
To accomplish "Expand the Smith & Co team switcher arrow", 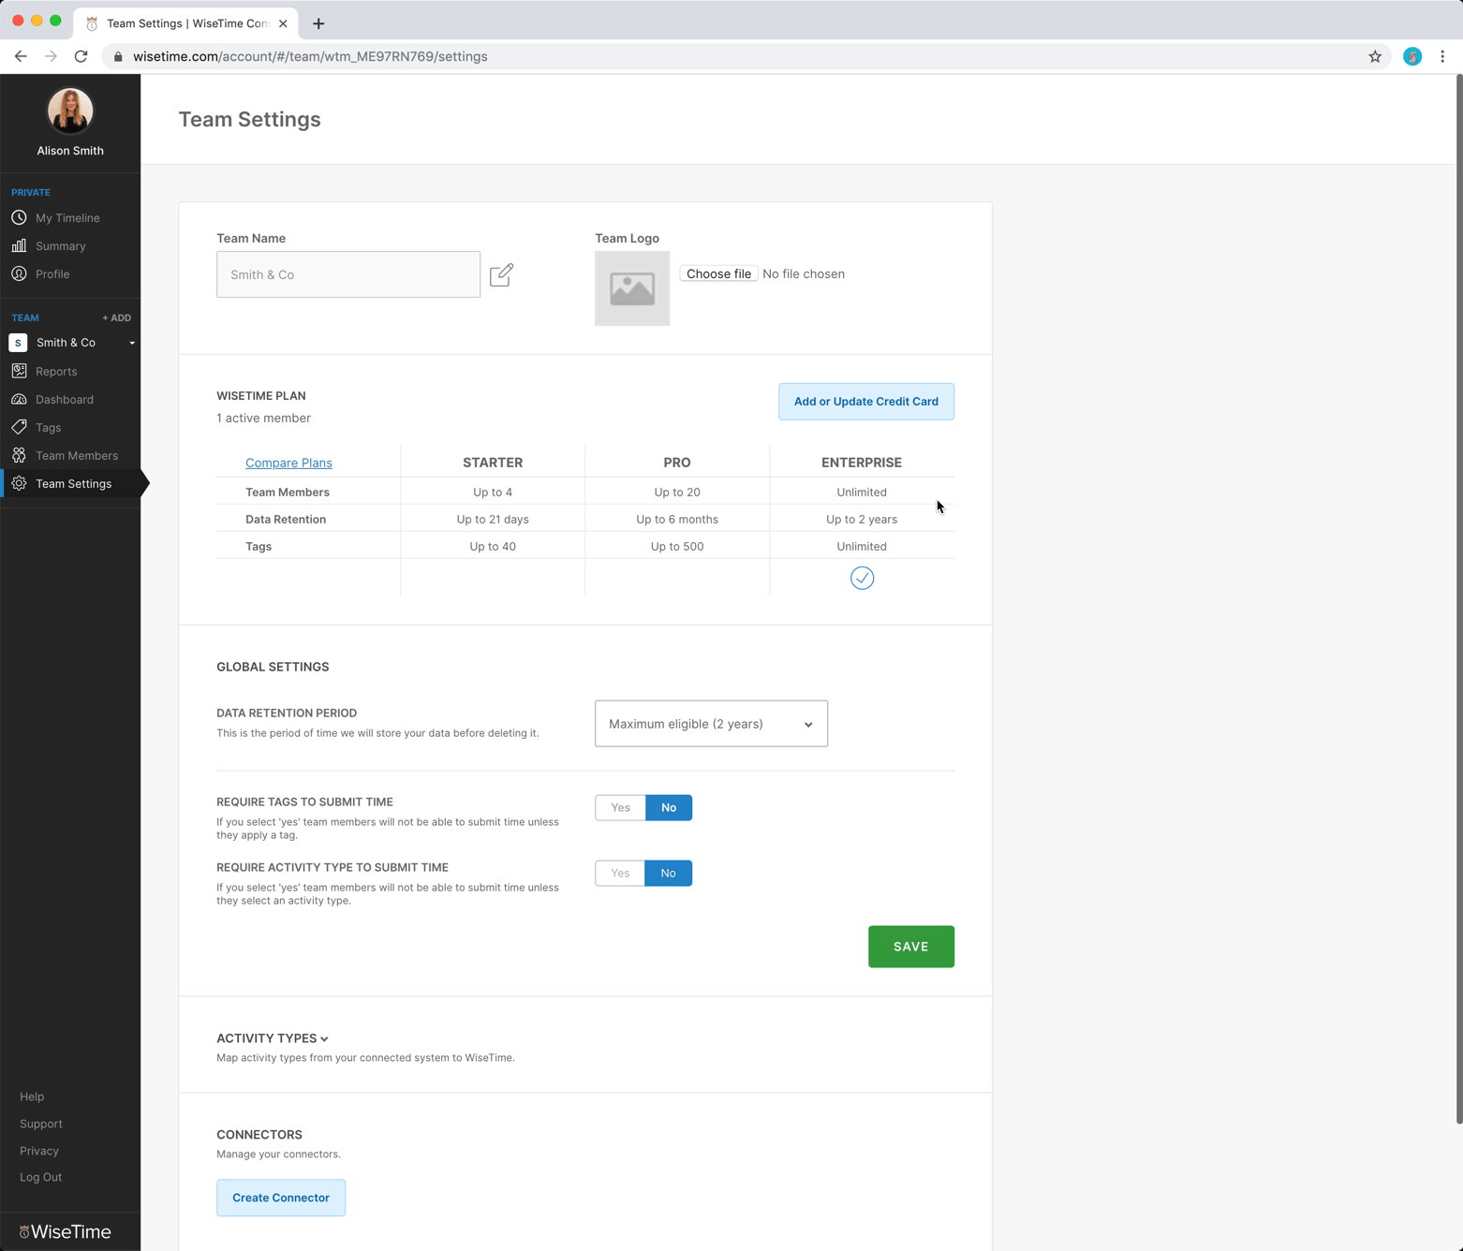I will tap(132, 343).
